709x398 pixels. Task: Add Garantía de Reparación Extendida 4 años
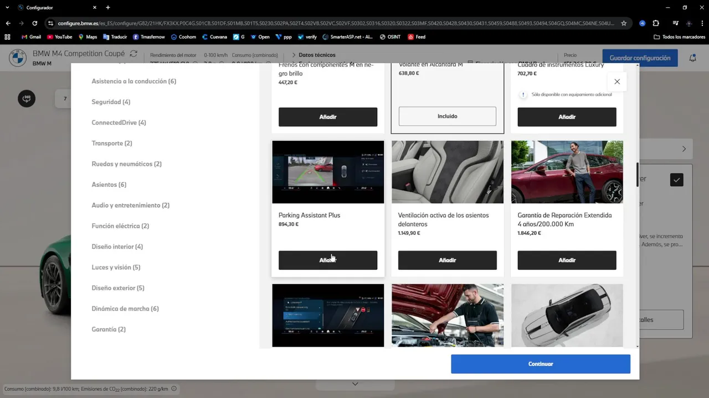click(x=567, y=260)
